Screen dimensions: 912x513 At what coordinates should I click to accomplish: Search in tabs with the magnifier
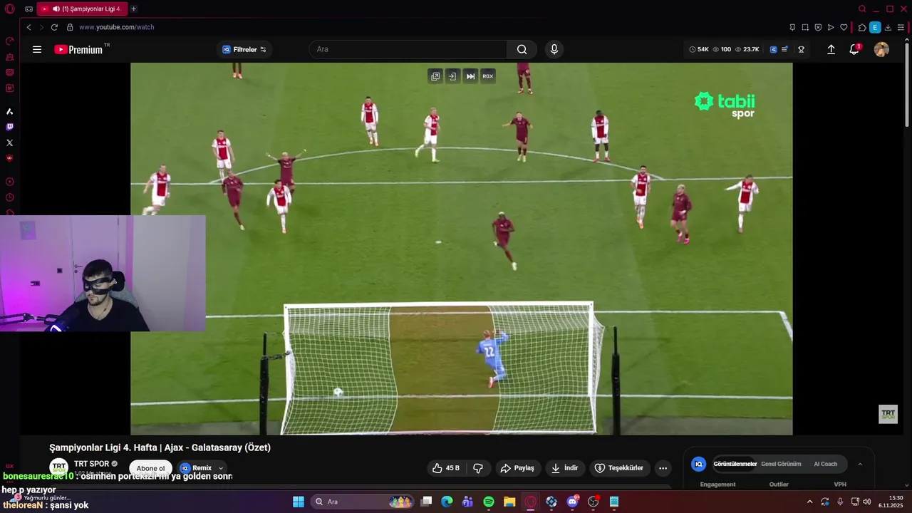(x=862, y=9)
